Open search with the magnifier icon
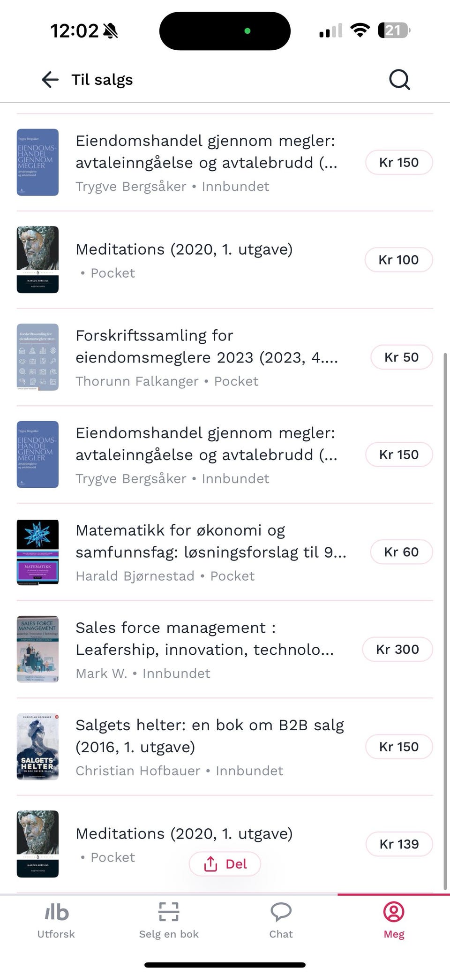Viewport: 450px width, 976px height. point(399,80)
